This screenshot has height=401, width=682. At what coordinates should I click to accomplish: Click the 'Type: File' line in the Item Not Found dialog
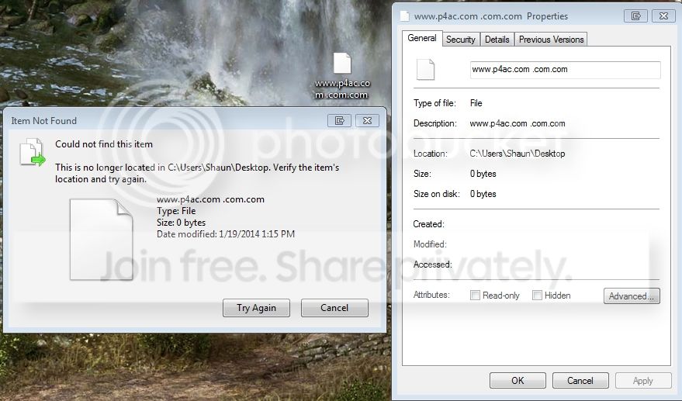pyautogui.click(x=176, y=211)
